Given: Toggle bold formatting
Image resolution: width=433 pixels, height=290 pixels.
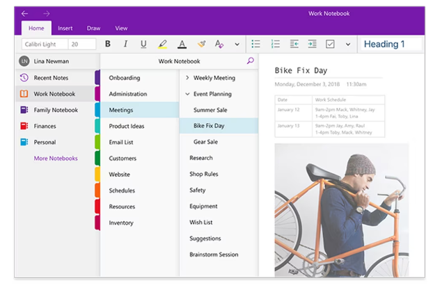Looking at the screenshot, I should (x=108, y=44).
